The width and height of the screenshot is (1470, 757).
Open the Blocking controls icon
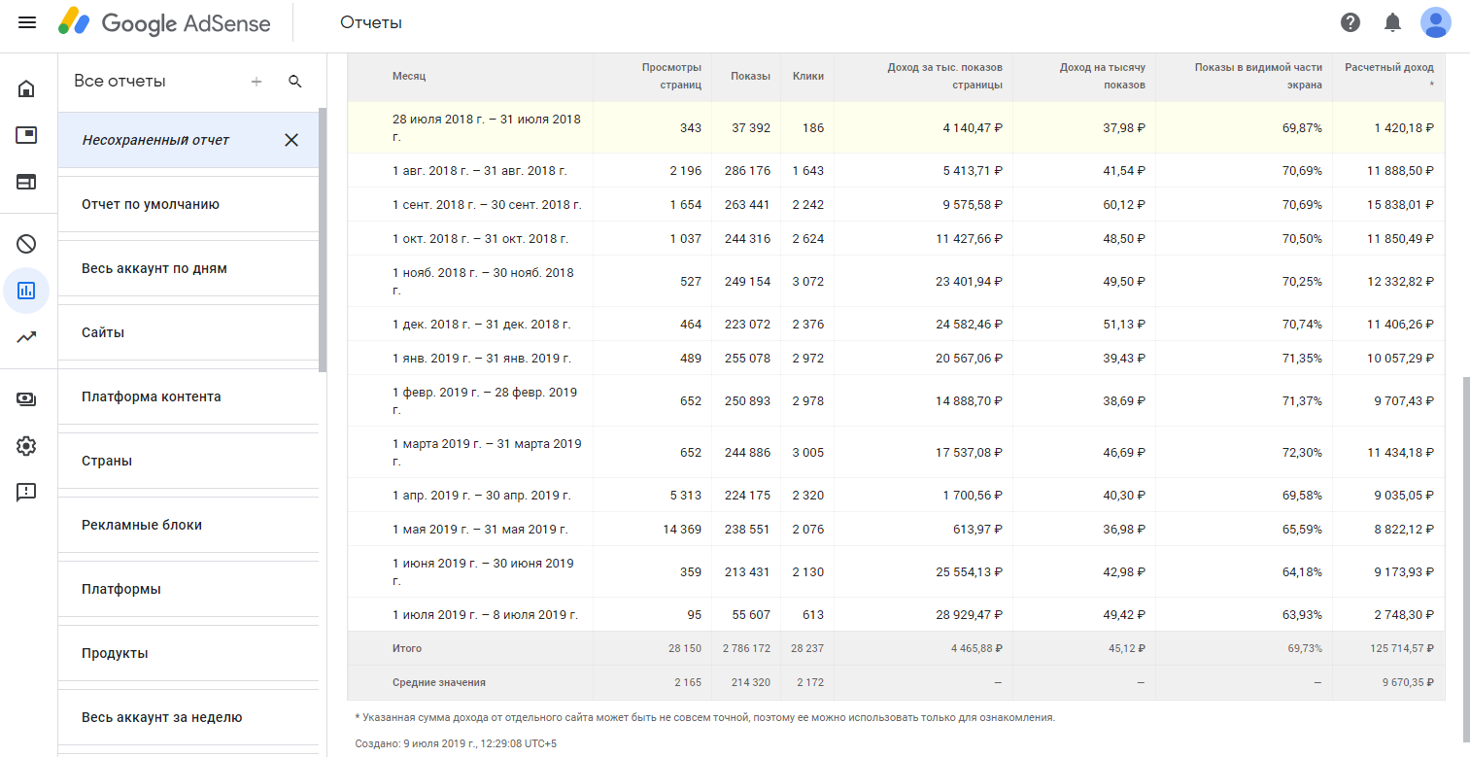coord(26,244)
